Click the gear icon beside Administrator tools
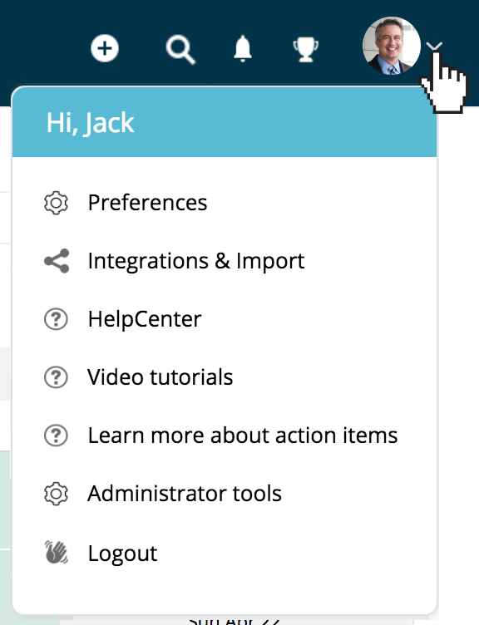Screen dimensions: 479x625 56,494
